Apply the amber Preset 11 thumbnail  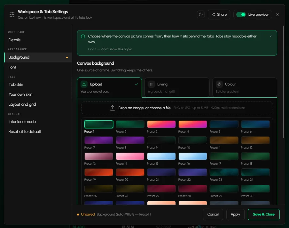(x=224, y=140)
